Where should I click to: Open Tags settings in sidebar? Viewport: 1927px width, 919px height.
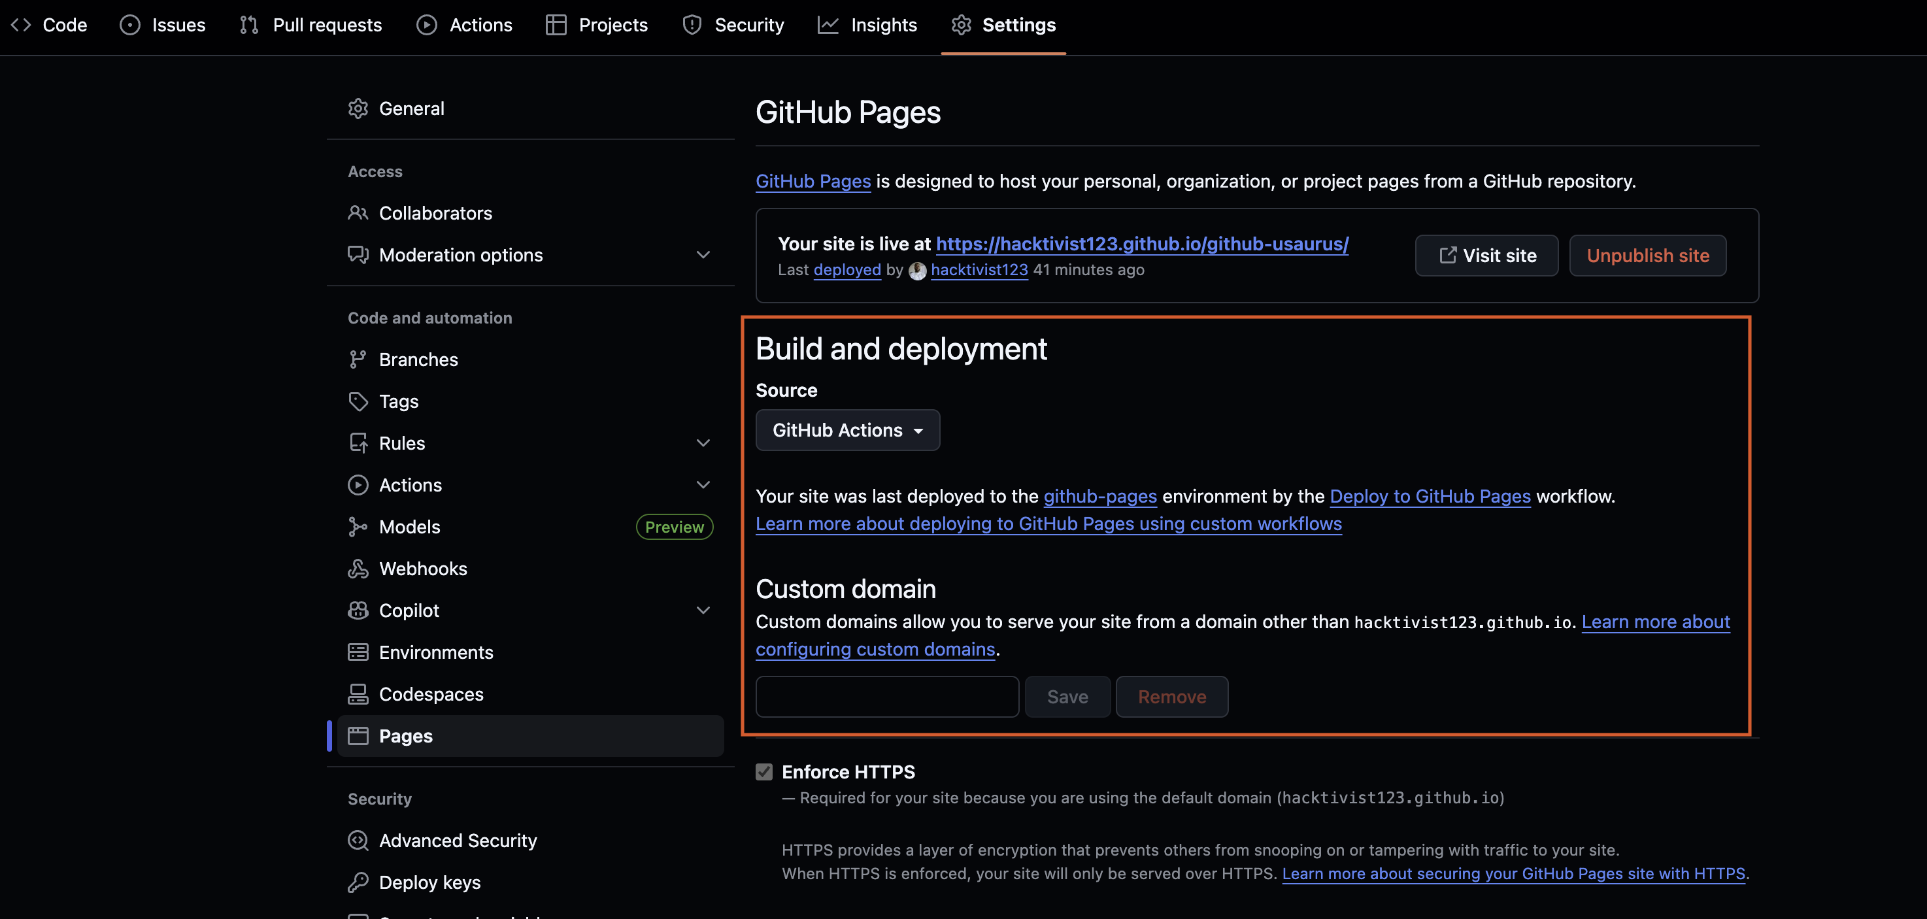click(530, 401)
